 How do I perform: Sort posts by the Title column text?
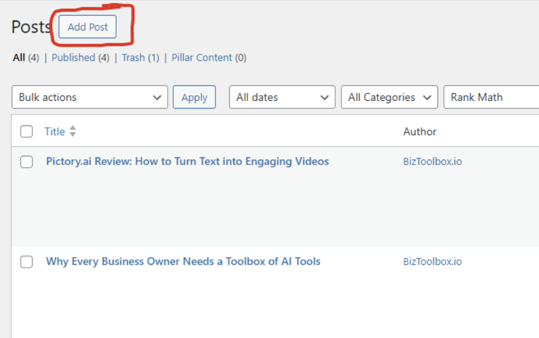tap(54, 131)
